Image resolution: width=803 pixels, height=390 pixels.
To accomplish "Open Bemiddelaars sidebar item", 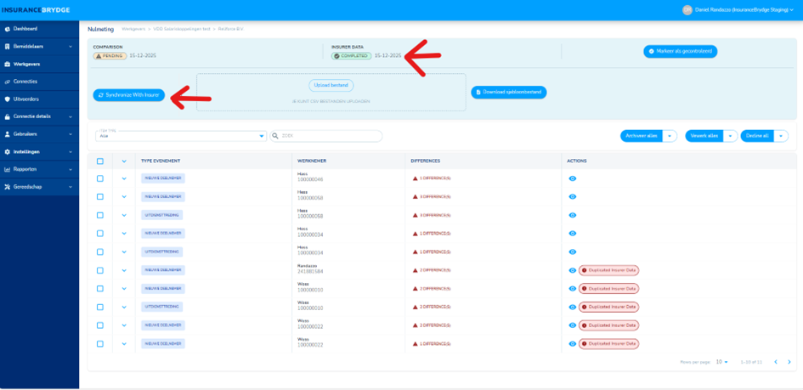I will [x=39, y=47].
